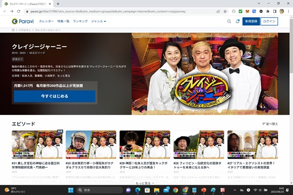Click the Paravi logo
Viewport: 293px width, 195px height.
coord(22,21)
